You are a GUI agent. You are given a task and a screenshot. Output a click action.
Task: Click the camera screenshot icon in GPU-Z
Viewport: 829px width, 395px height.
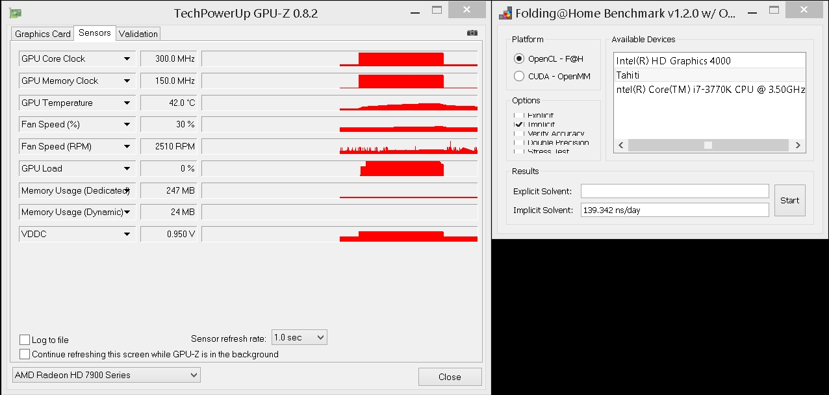coord(472,33)
